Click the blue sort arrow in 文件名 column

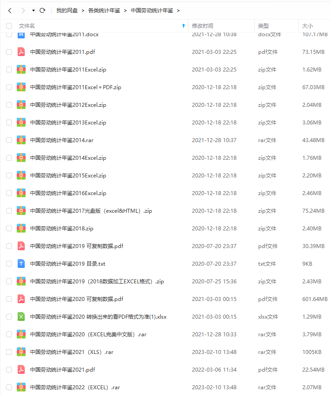184,26
